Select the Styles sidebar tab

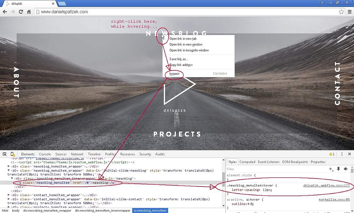coord(232,162)
